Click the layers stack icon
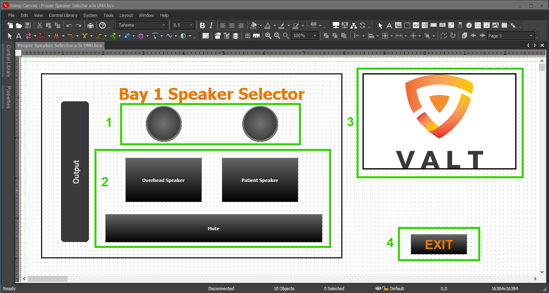This screenshot has height=293, width=549. (236, 36)
